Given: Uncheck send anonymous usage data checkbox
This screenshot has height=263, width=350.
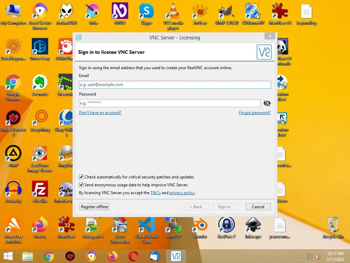Looking at the screenshot, I should [81, 185].
